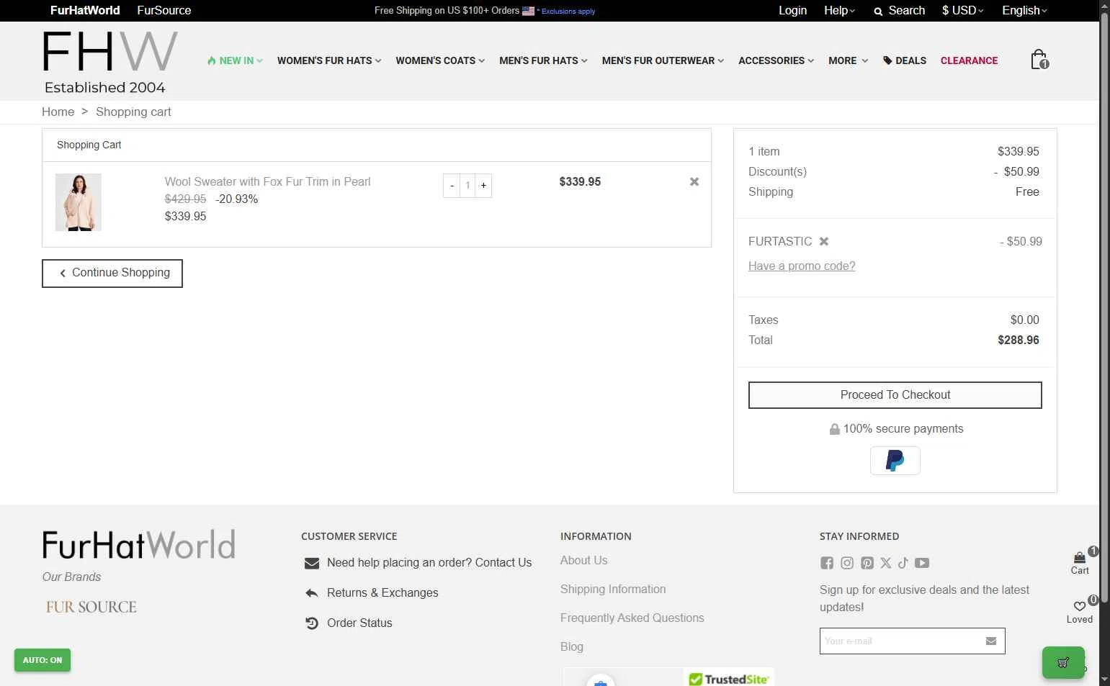The width and height of the screenshot is (1110, 686).
Task: Open the Shipping Information link
Action: pyautogui.click(x=613, y=590)
